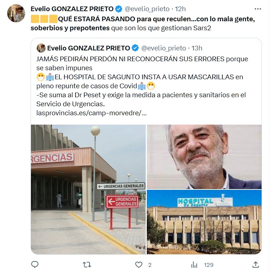This screenshot has width=272, height=273.
Task: Click the share upload icon
Action: (x=256, y=264)
